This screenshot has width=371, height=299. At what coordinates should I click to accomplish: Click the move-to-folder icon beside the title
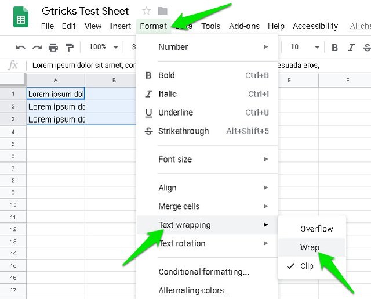pos(163,11)
